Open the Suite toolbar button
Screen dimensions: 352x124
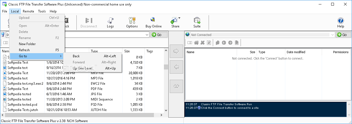point(197,22)
